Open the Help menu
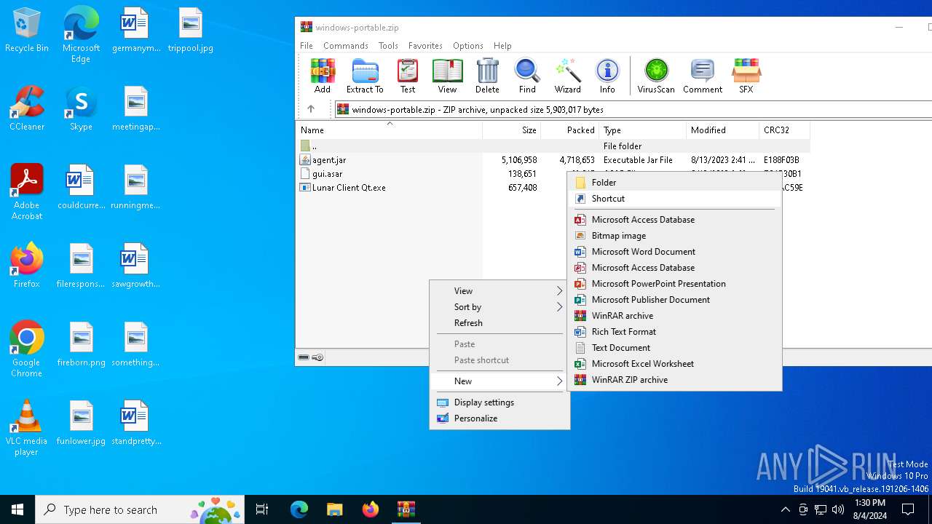The height and width of the screenshot is (524, 932). [502, 45]
